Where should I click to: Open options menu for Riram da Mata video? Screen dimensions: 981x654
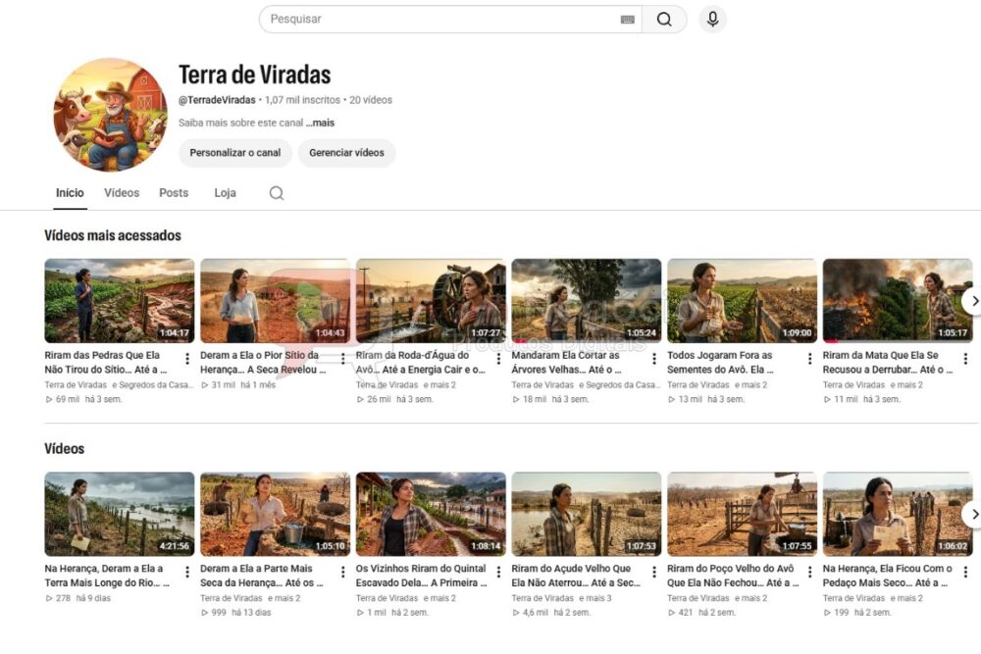[966, 358]
